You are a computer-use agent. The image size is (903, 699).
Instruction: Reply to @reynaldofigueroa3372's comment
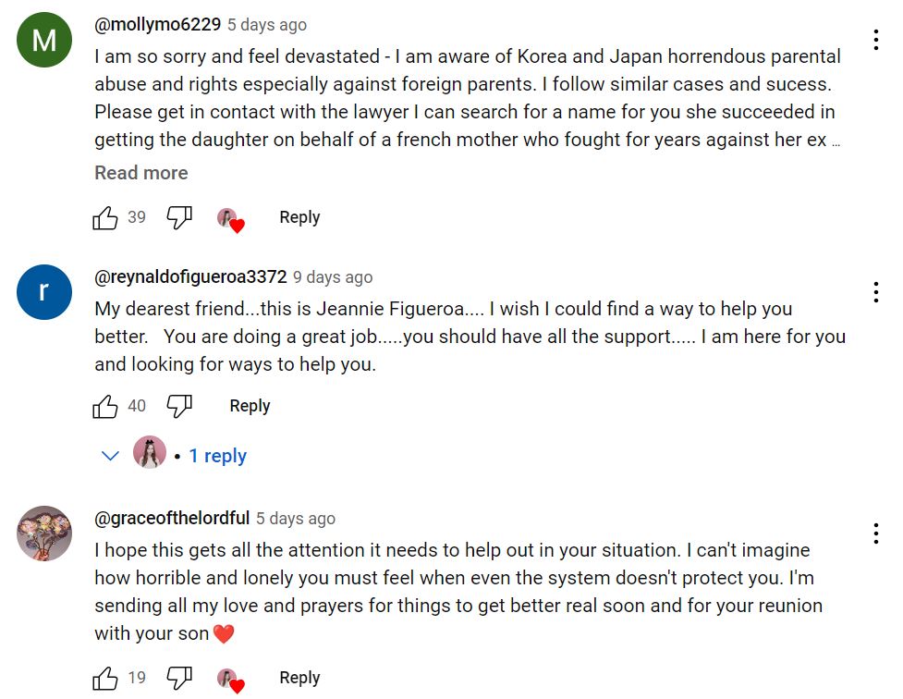(x=250, y=406)
